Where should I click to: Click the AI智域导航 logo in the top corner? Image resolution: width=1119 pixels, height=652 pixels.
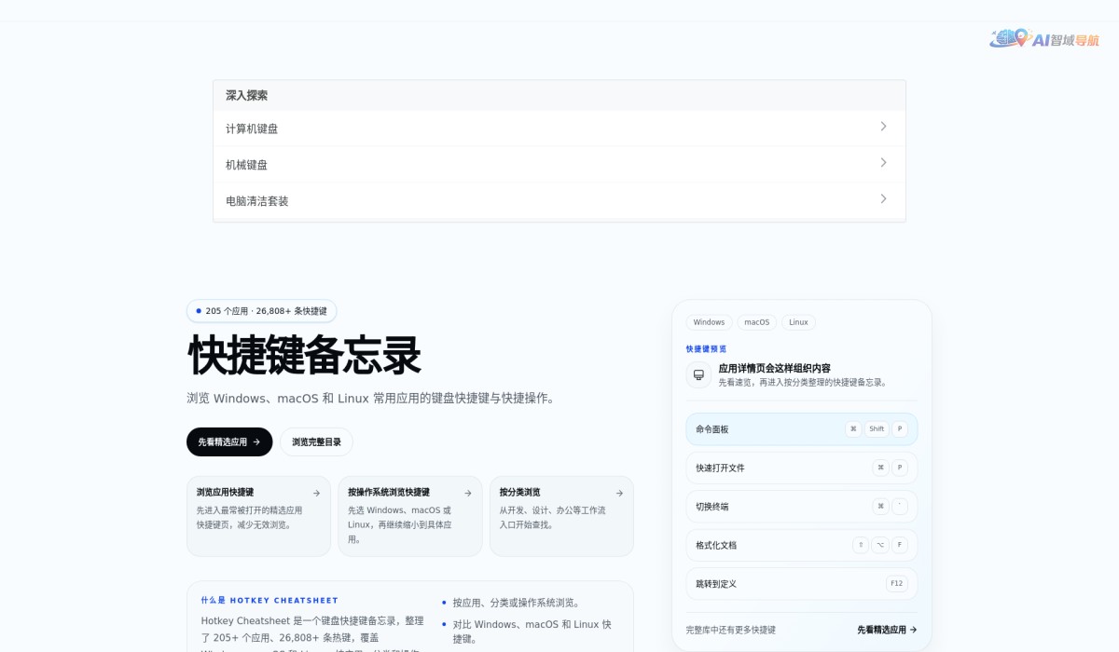(1046, 39)
